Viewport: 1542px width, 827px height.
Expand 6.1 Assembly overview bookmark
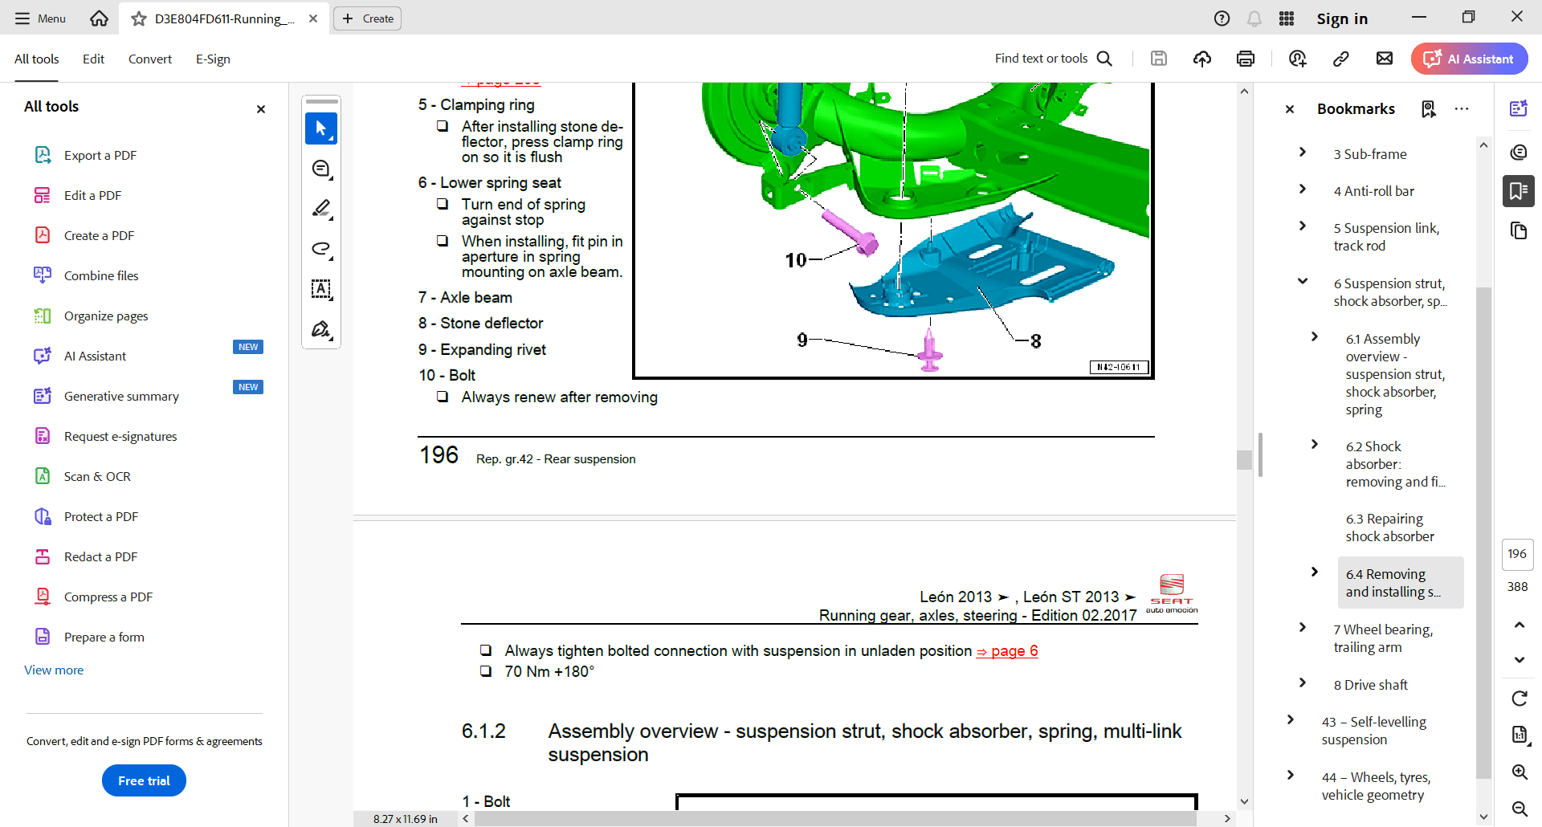(x=1315, y=337)
